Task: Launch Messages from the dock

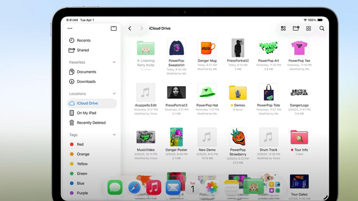Action: point(115,187)
